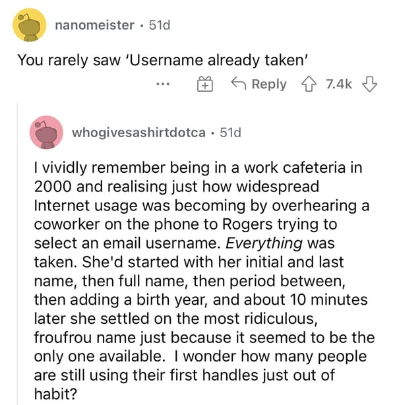This screenshot has height=405, width=395.
Task: Click the 51d timestamp beside nanomeister
Action: (x=160, y=25)
